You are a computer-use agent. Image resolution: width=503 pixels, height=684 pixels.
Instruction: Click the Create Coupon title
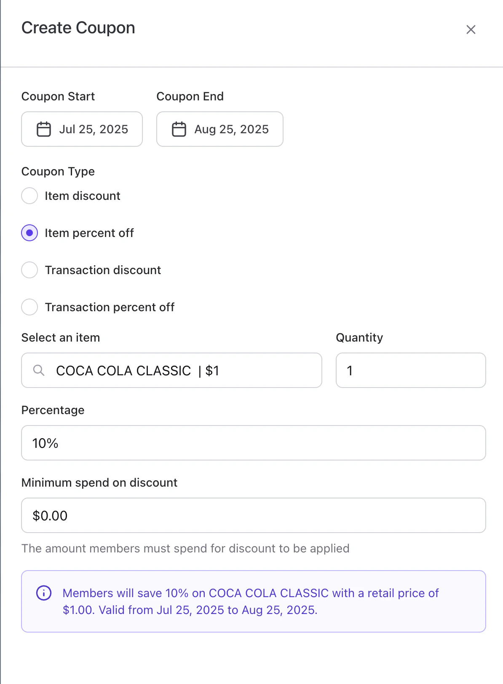[78, 28]
